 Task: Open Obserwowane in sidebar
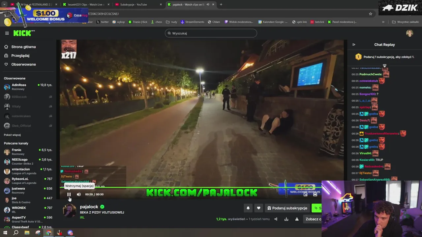point(23,64)
